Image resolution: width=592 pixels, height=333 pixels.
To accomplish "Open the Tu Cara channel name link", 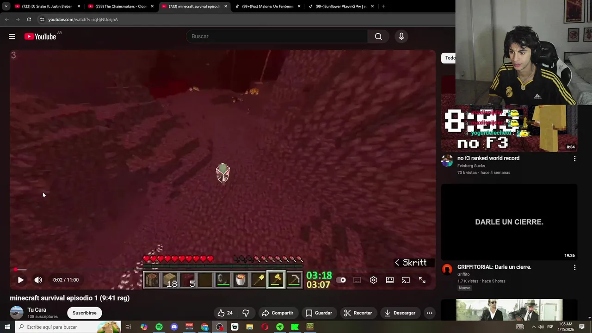I will click(x=37, y=310).
